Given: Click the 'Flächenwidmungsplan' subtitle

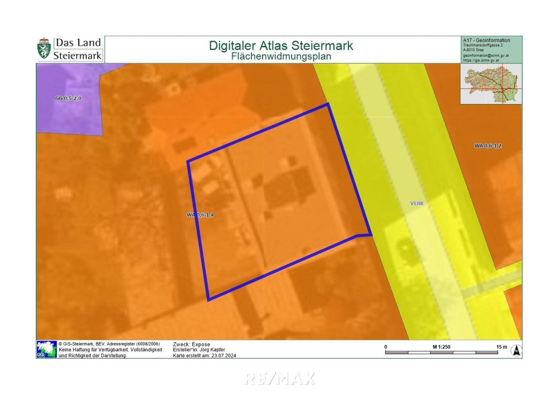Looking at the screenshot, I should 281,56.
